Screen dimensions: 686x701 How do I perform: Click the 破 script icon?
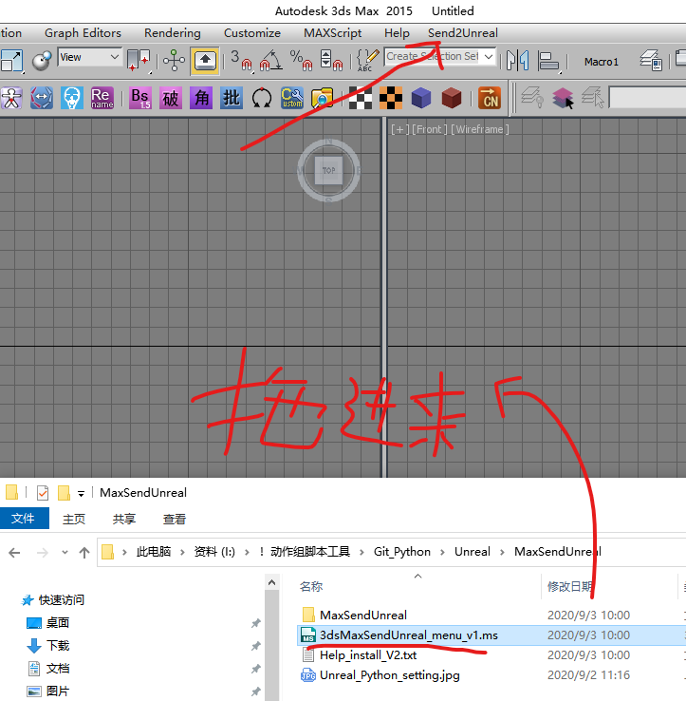coord(171,98)
